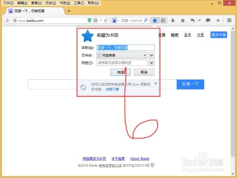Expand the dropdown arrow beside the undo icon
The image size is (237, 178).
(200, 20)
